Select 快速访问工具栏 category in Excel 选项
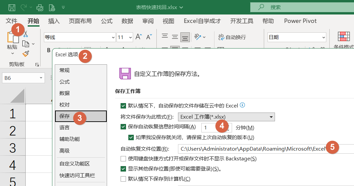354x186 pixels. click(x=81, y=176)
